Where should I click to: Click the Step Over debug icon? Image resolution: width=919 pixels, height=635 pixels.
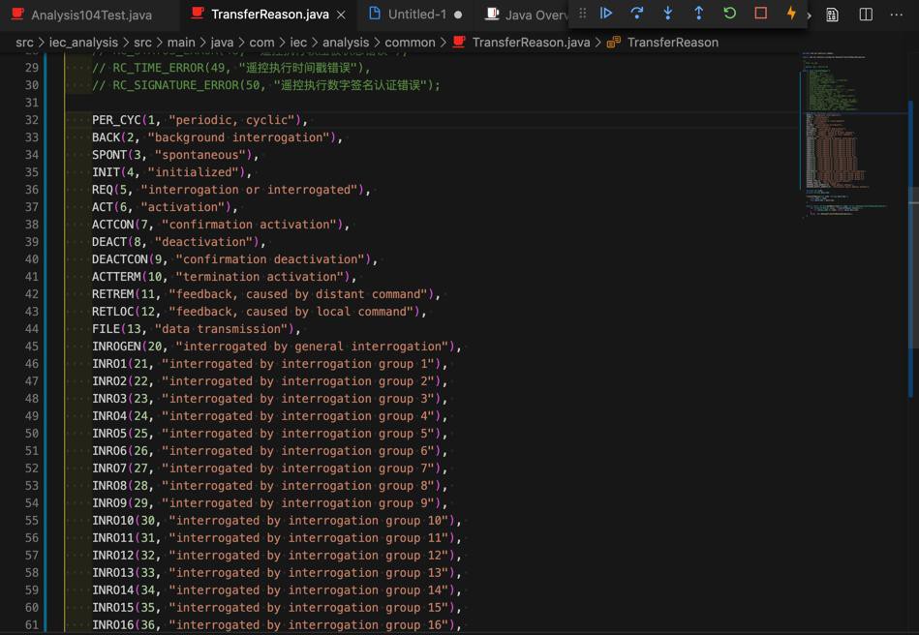[x=636, y=13]
